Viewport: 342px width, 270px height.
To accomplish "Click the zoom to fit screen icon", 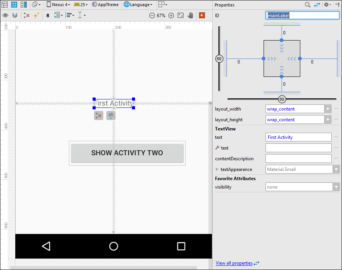I will tap(181, 15).
